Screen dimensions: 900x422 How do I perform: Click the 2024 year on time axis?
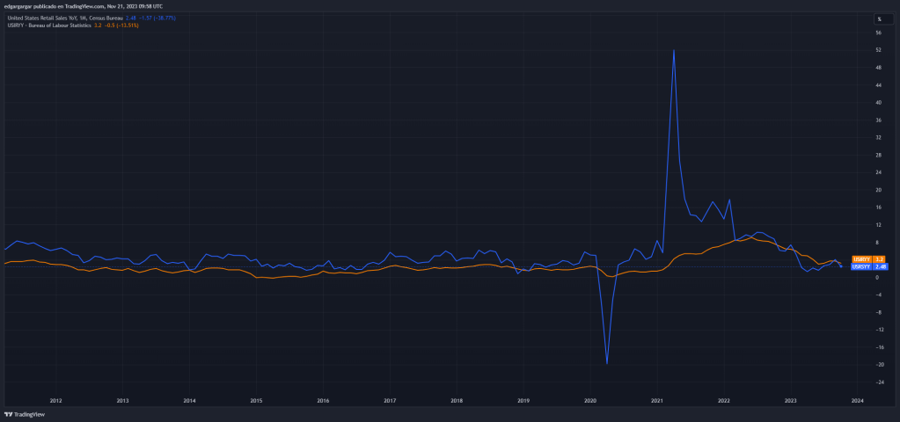pyautogui.click(x=857, y=400)
